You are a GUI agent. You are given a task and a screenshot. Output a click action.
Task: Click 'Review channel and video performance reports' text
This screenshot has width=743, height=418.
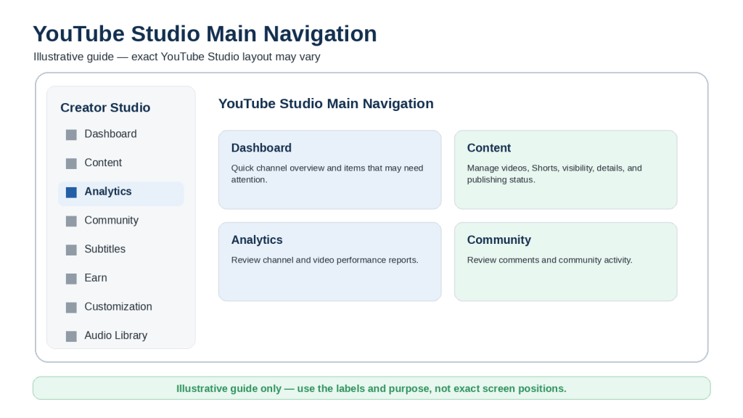point(324,261)
